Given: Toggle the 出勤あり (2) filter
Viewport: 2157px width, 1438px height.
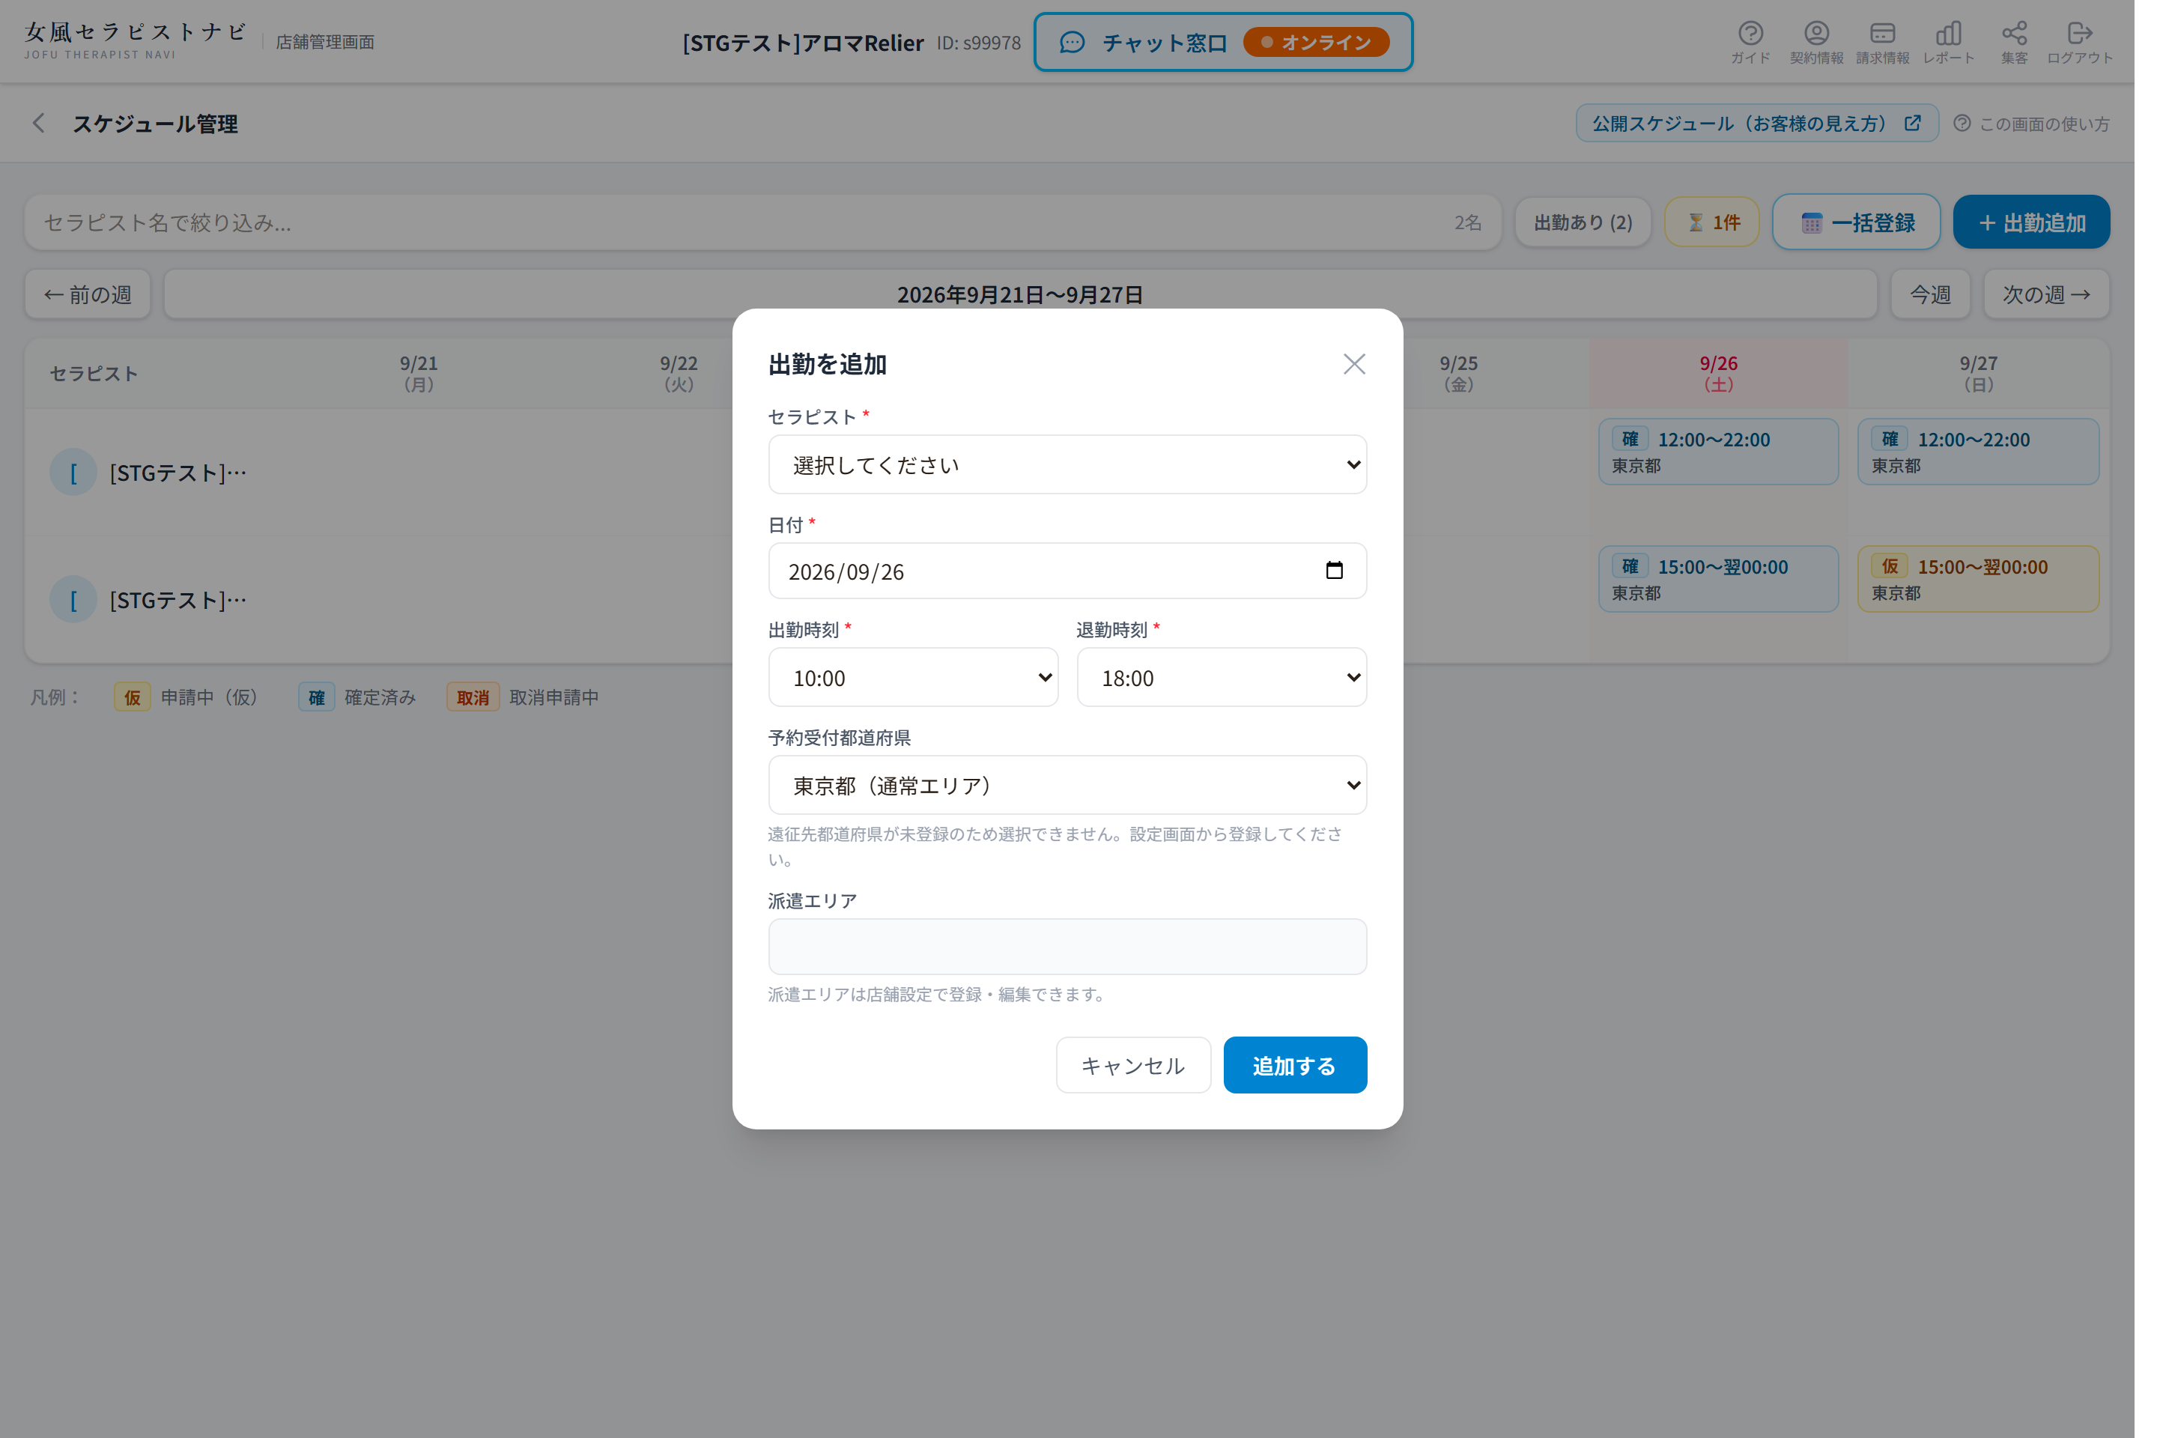Looking at the screenshot, I should [x=1582, y=222].
